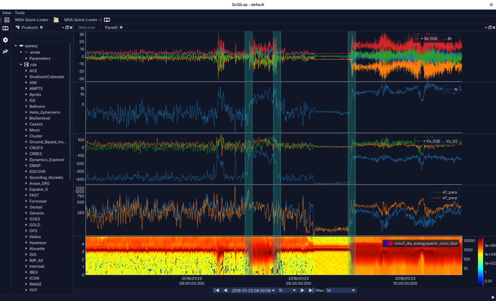Select Hawkeye in product tree
496x301 pixels.
pos(38,243)
